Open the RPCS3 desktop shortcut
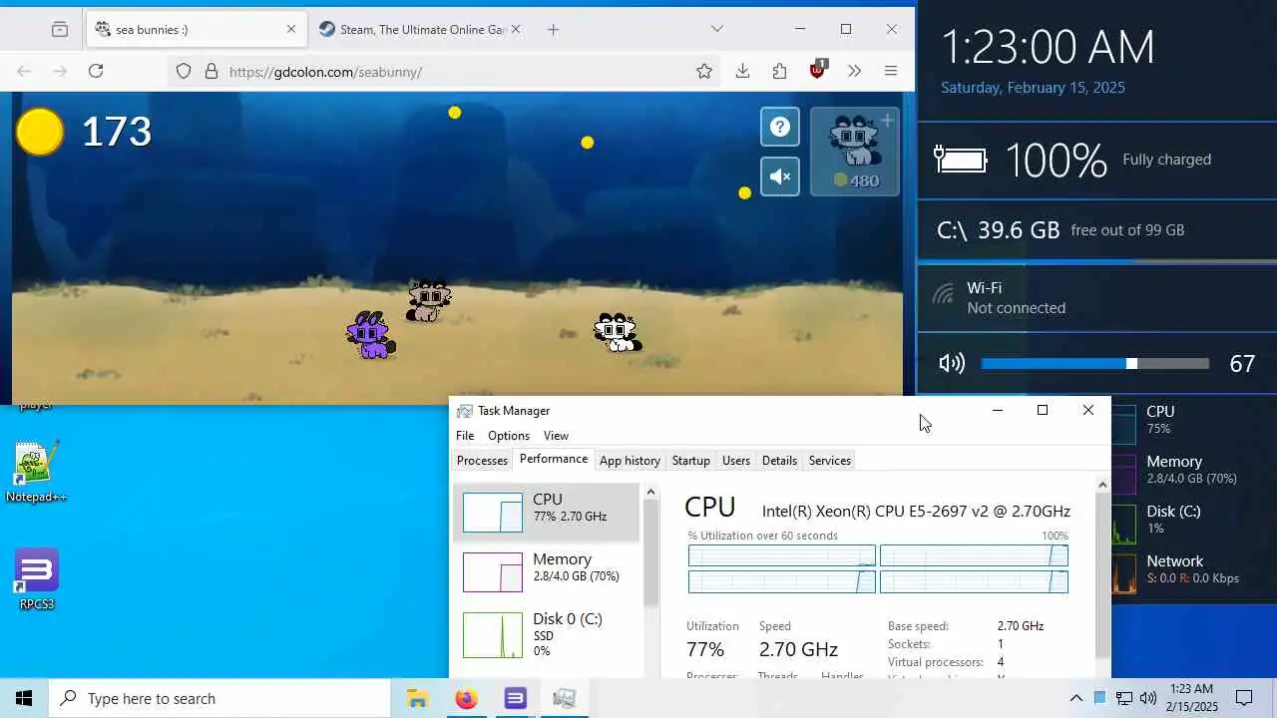This screenshot has height=718, width=1277. (x=36, y=579)
